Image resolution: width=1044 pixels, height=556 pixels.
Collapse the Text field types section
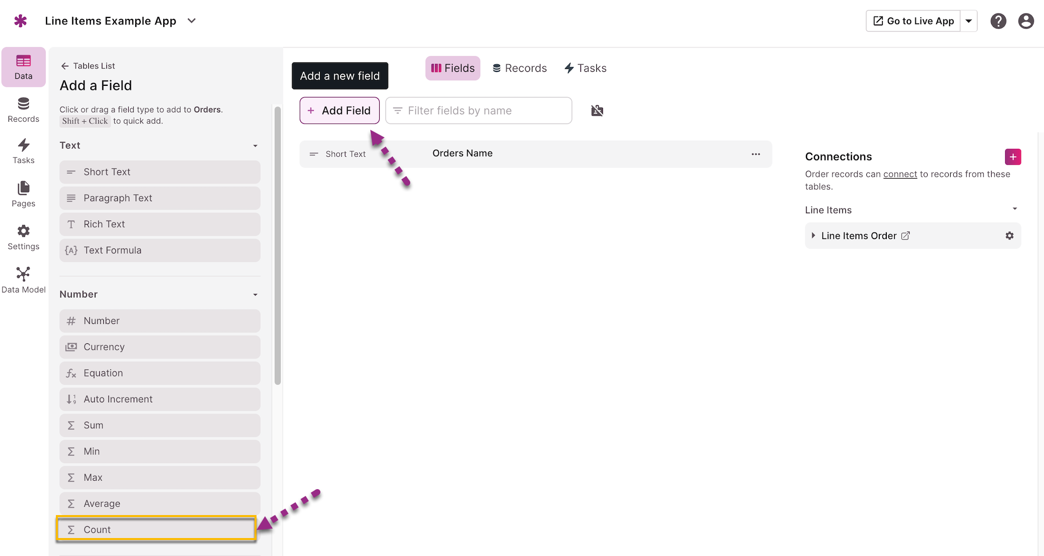255,146
